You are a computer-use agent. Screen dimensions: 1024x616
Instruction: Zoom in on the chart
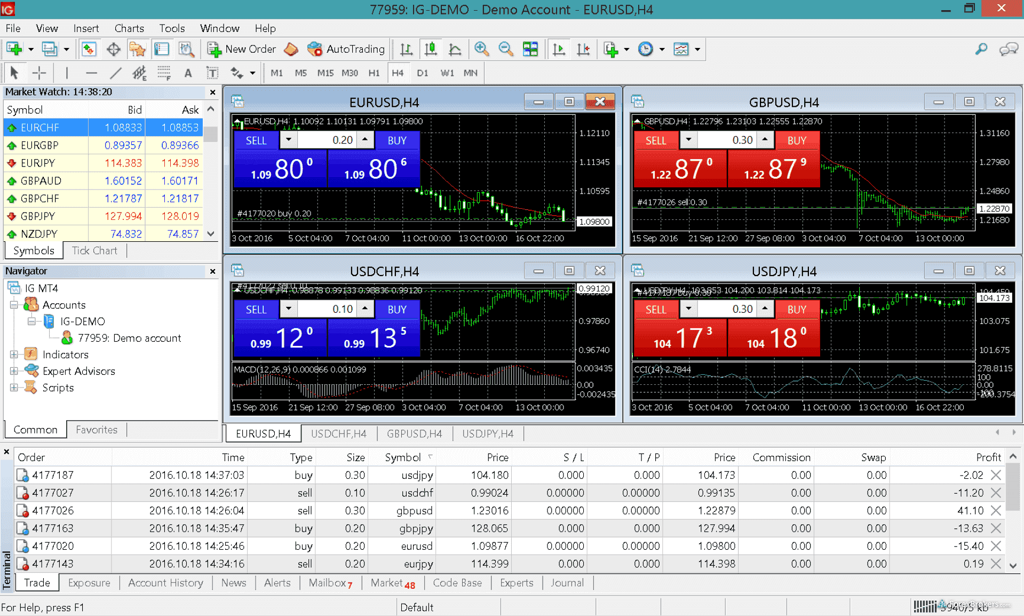482,49
